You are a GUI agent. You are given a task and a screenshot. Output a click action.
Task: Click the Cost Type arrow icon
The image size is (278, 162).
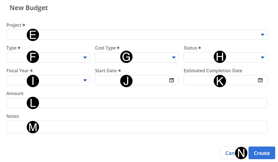click(174, 57)
